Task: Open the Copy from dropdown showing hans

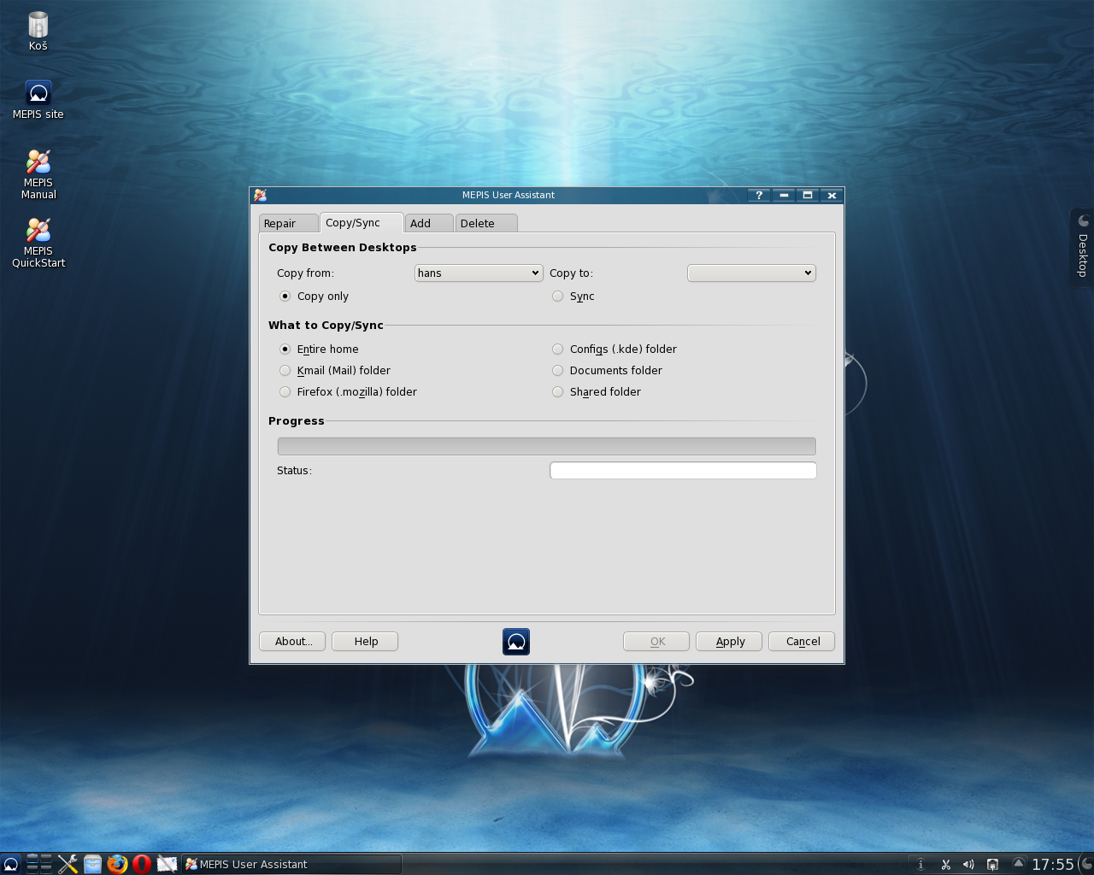Action: click(x=479, y=273)
